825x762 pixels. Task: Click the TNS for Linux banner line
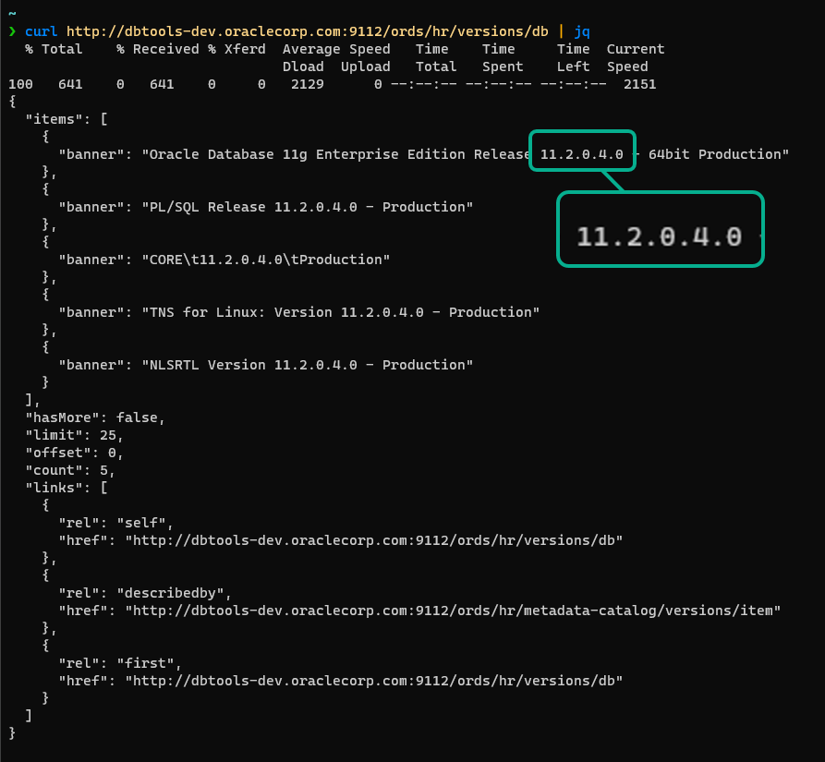(298, 312)
